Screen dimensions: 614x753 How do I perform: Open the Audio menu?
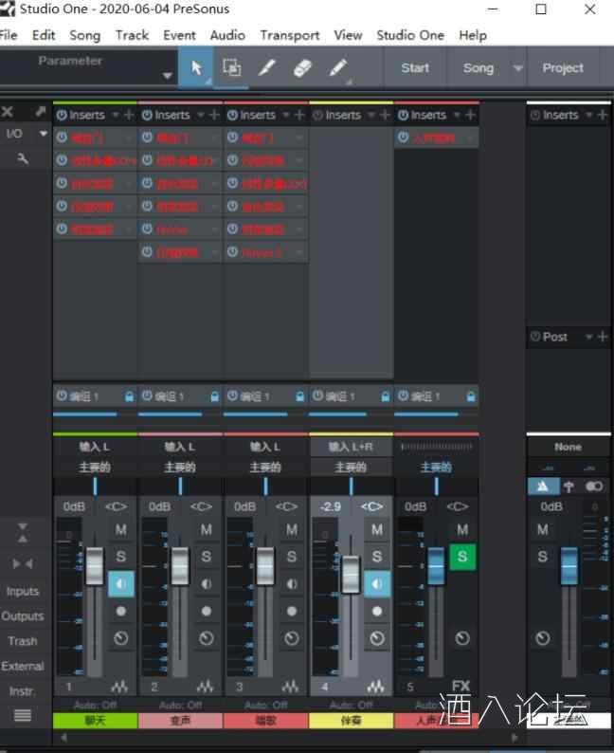[227, 35]
